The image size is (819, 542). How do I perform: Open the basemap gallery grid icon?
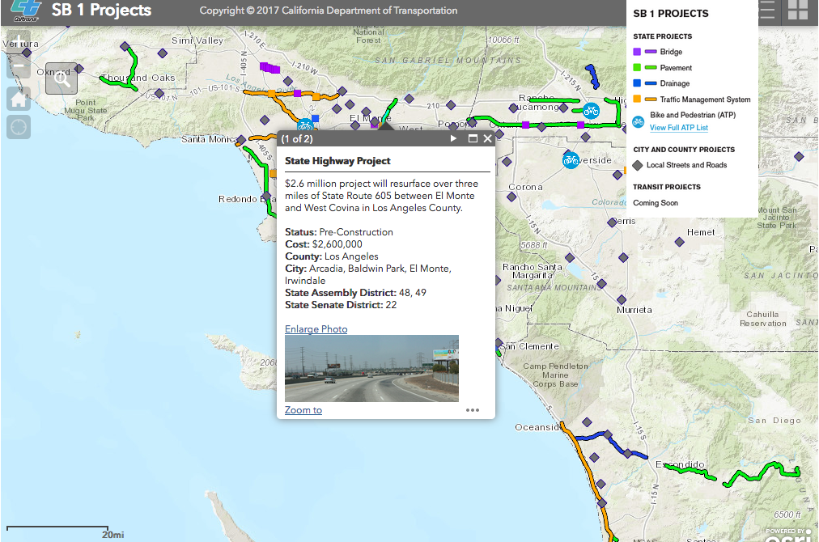click(798, 11)
